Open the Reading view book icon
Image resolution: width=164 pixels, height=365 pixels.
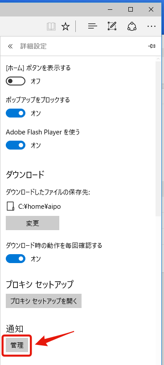(51, 26)
